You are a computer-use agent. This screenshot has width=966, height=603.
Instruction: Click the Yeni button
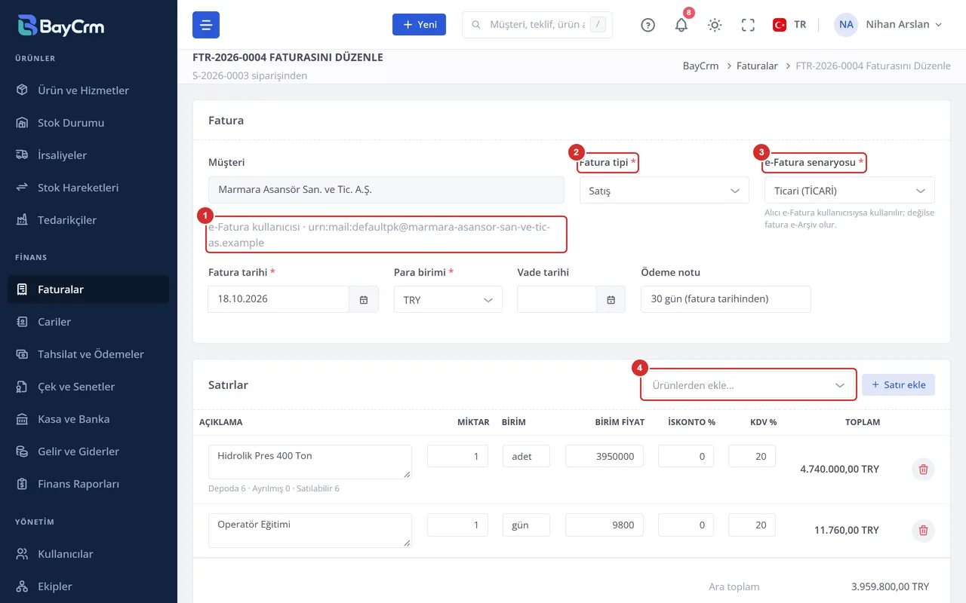[x=420, y=24]
